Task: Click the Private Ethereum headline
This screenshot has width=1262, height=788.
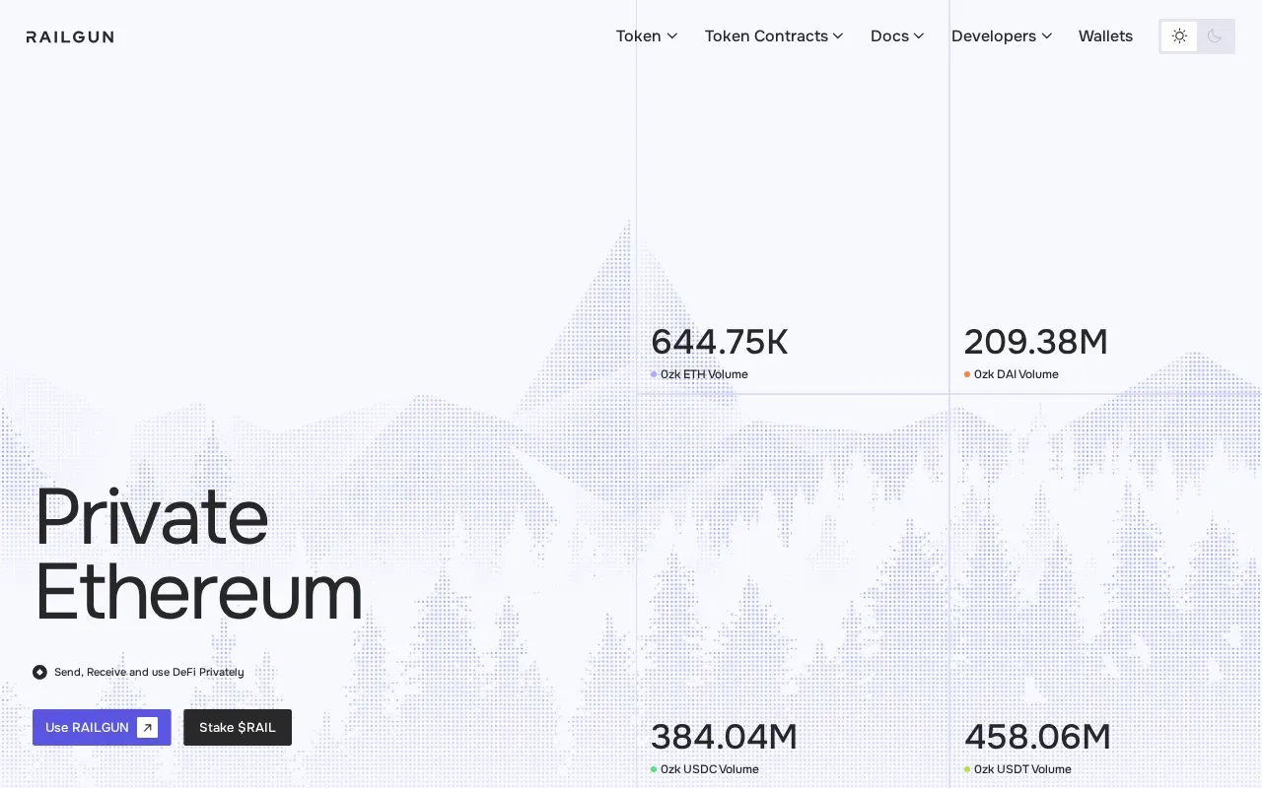Action: pos(198,555)
